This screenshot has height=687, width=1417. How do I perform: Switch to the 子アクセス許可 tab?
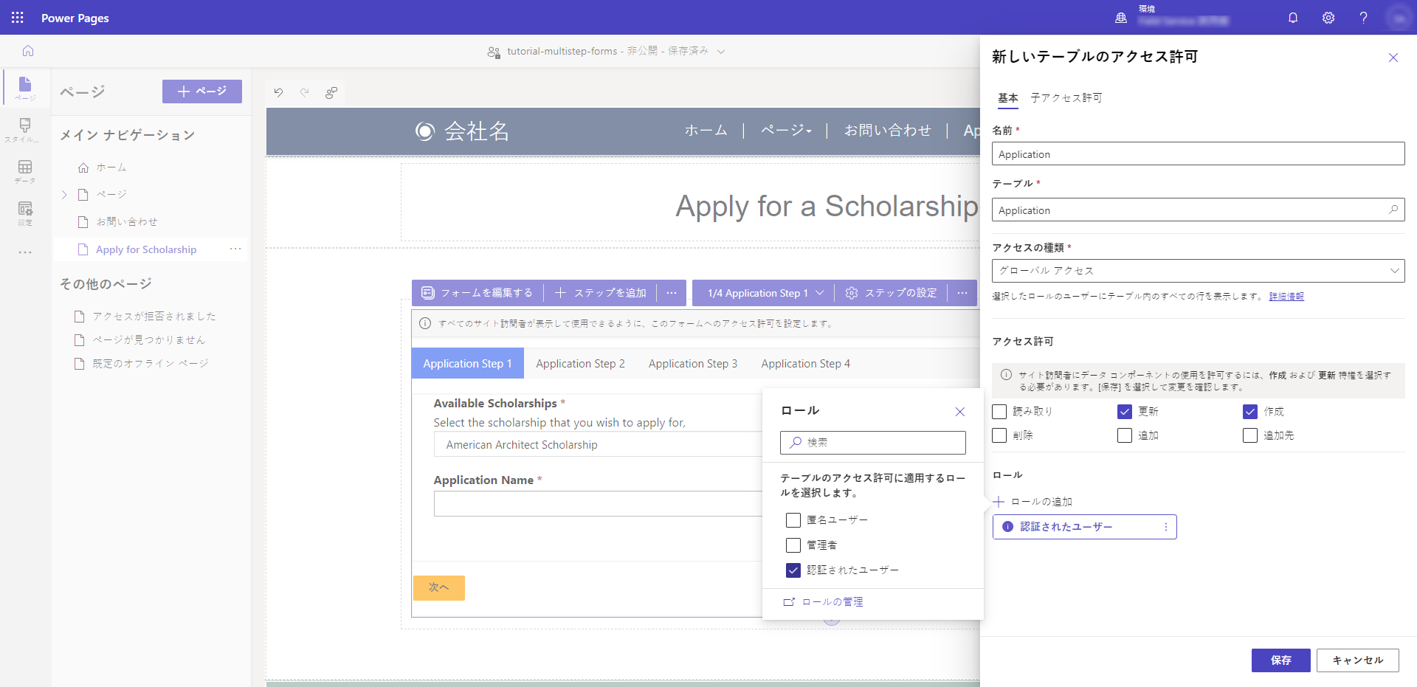tap(1066, 97)
